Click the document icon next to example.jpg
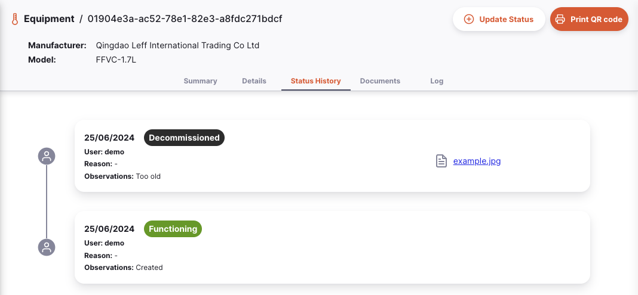638x295 pixels. pyautogui.click(x=441, y=161)
